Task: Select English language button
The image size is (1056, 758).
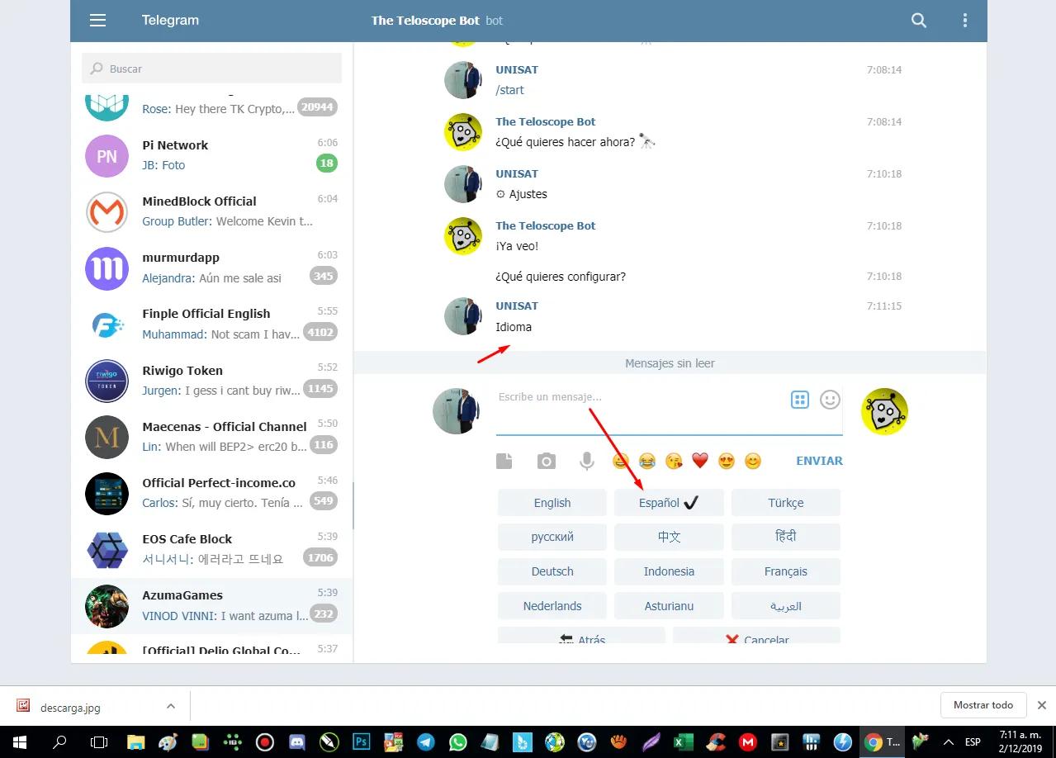Action: coord(552,503)
